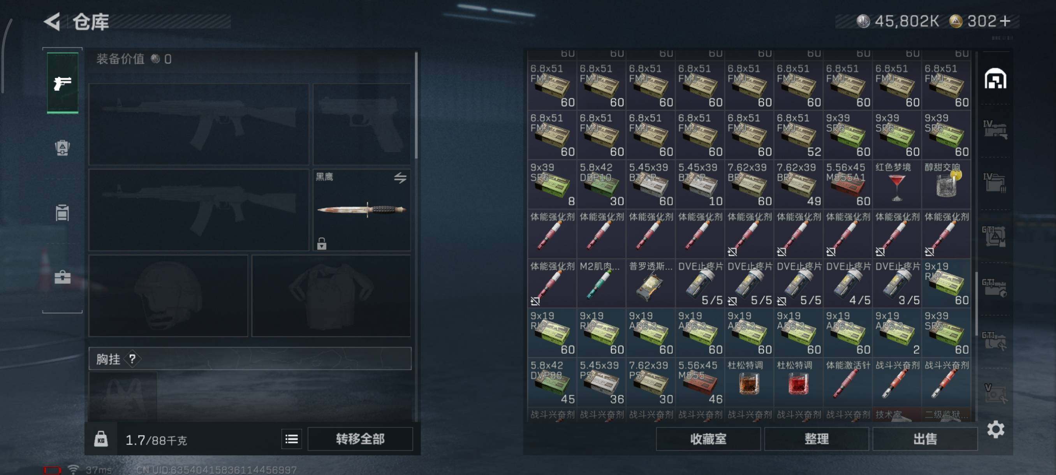
Task: Open the list view icon beside 转移全部
Action: [292, 439]
